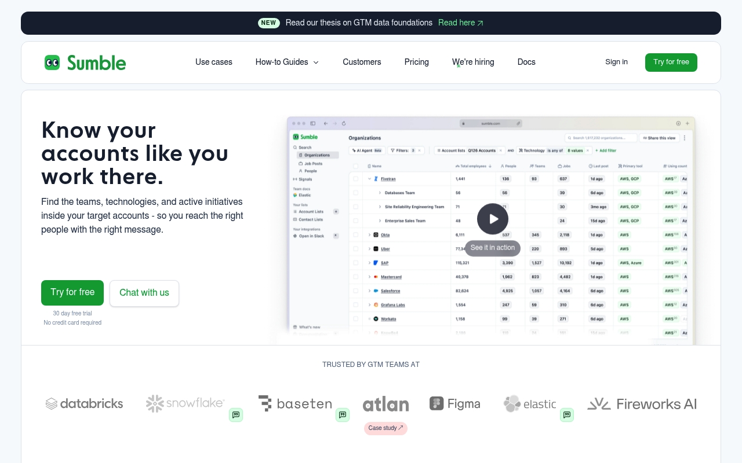Click the plus button next to Account Lists
The width and height of the screenshot is (742, 463).
336,212
